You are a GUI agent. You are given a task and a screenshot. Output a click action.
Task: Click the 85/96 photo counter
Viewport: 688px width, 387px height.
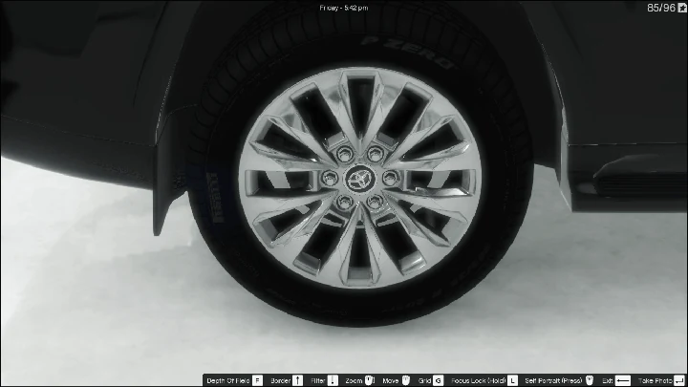[661, 8]
